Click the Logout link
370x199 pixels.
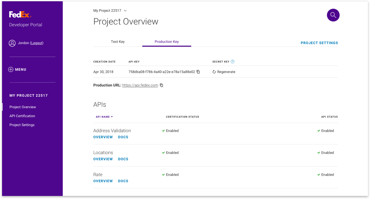[37, 43]
